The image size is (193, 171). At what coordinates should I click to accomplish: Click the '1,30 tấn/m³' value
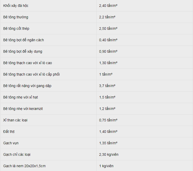click(108, 63)
